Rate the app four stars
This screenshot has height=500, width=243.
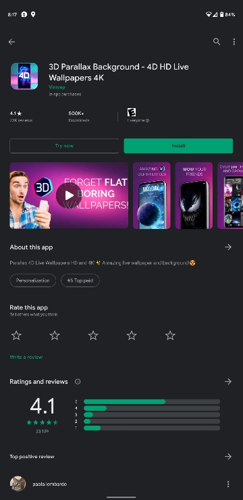[132, 335]
